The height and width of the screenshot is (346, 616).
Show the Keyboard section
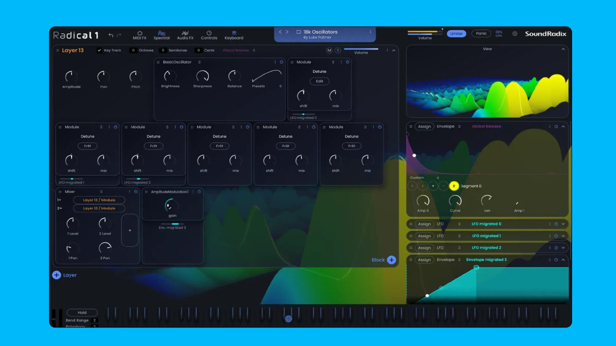234,34
